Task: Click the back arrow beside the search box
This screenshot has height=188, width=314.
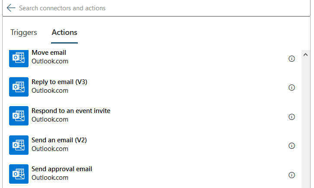Action: click(11, 8)
